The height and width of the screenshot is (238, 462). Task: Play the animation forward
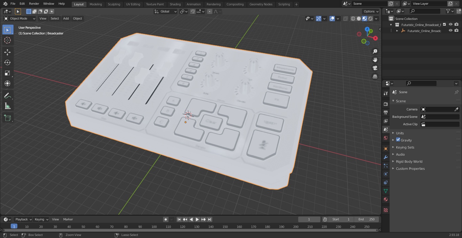pyautogui.click(x=197, y=219)
